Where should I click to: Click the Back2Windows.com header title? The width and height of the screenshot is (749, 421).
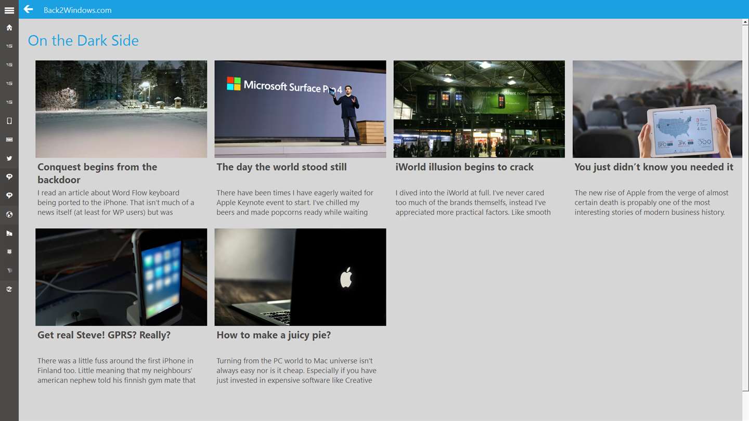click(x=78, y=10)
